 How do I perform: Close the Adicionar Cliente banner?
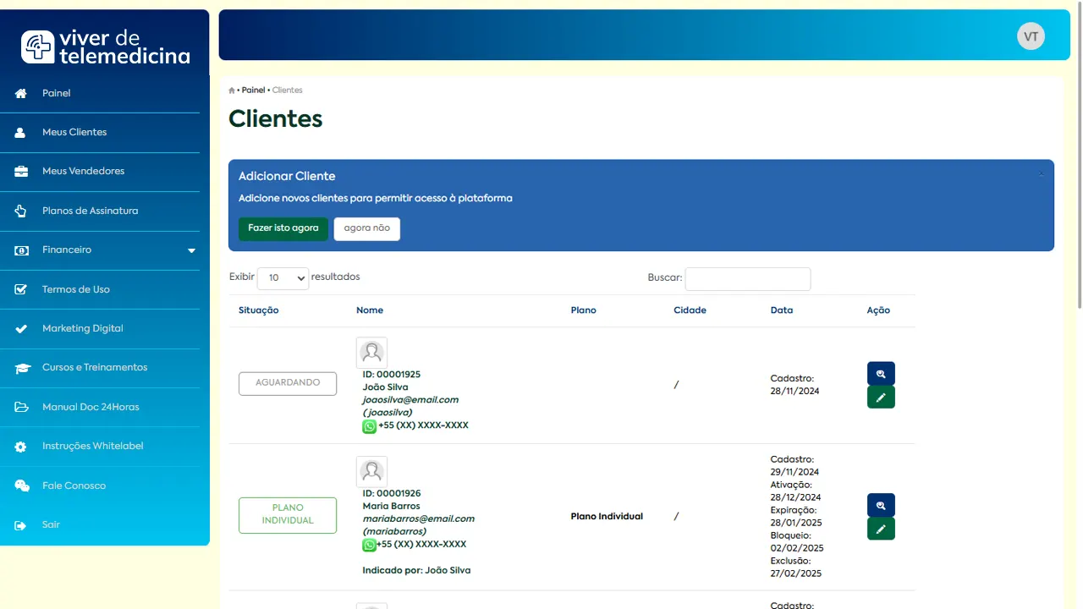(x=1041, y=173)
